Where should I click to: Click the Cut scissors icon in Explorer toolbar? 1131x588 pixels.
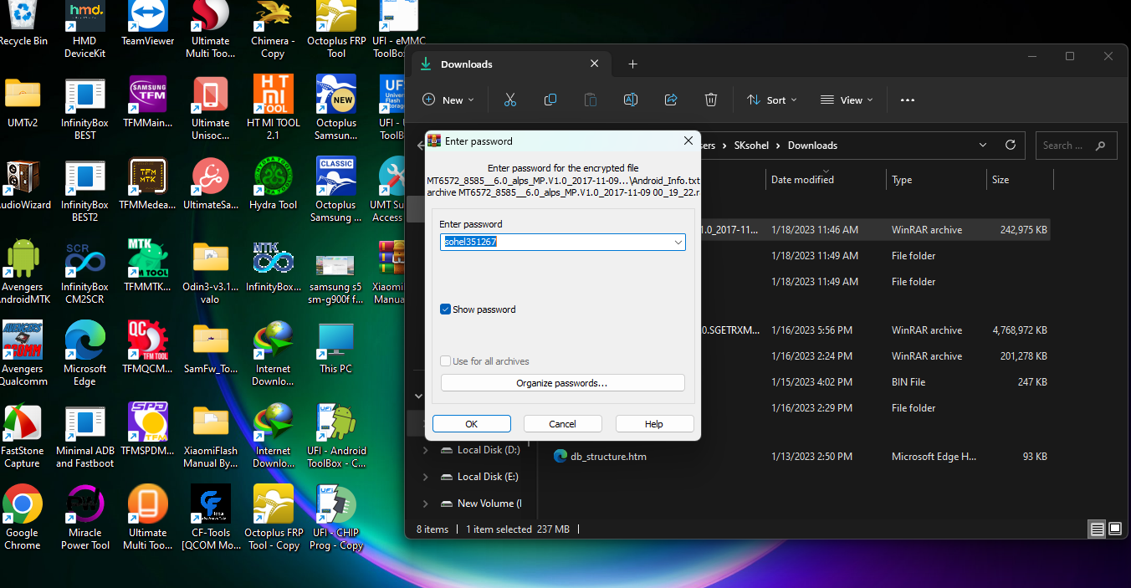[509, 100]
